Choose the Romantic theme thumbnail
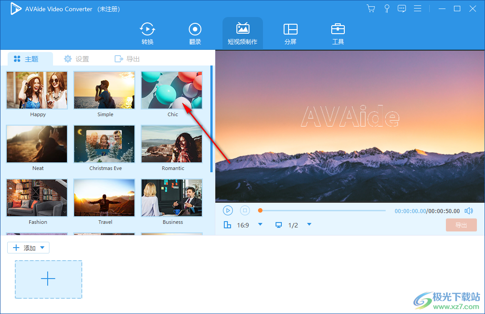 [x=172, y=144]
